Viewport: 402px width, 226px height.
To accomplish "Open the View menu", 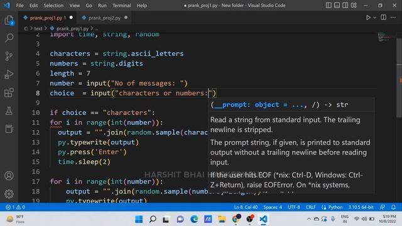I will point(74,6).
